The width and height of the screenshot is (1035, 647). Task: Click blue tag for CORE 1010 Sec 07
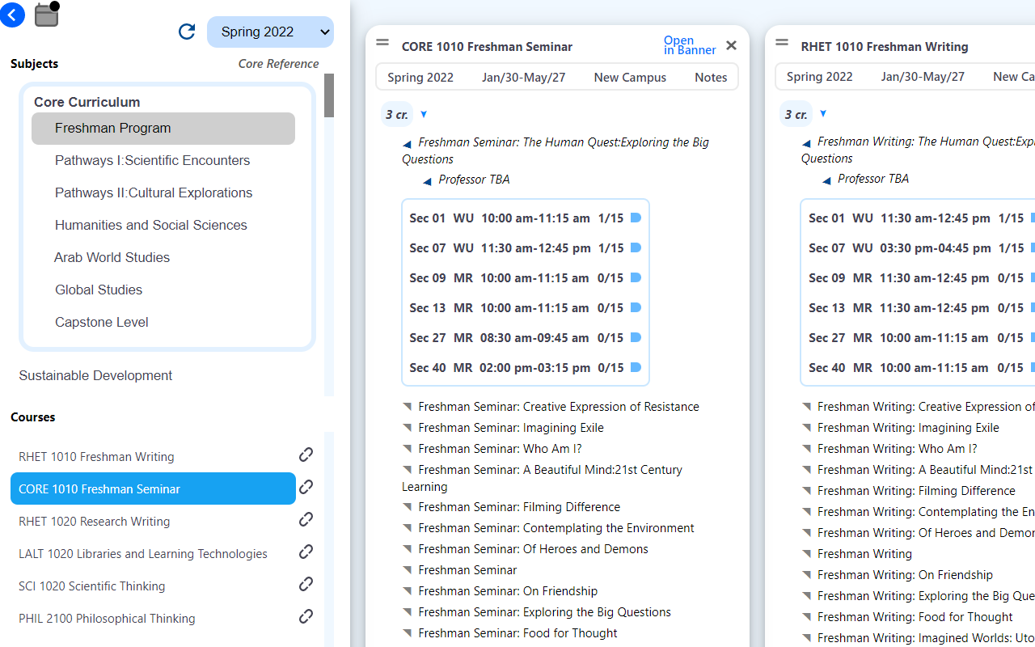(636, 247)
